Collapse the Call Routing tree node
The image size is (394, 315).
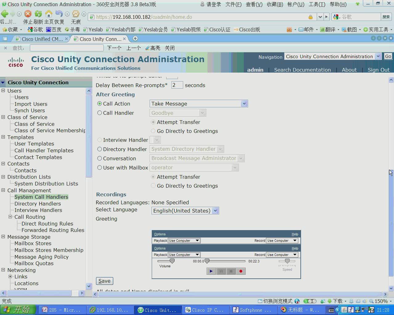tap(10, 217)
